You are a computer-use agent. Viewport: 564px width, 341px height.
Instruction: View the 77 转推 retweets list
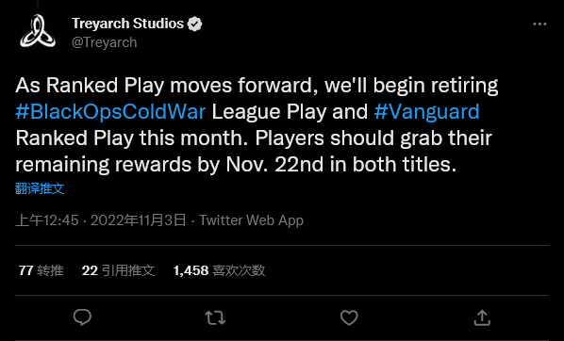tap(41, 270)
